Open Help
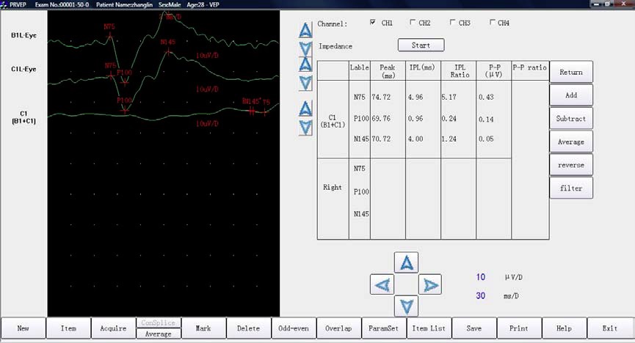 click(564, 328)
